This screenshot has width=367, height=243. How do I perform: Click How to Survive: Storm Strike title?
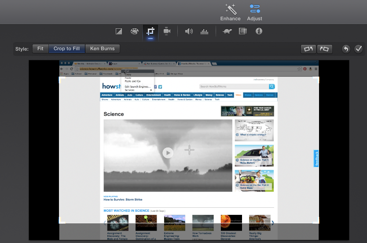[123, 200]
